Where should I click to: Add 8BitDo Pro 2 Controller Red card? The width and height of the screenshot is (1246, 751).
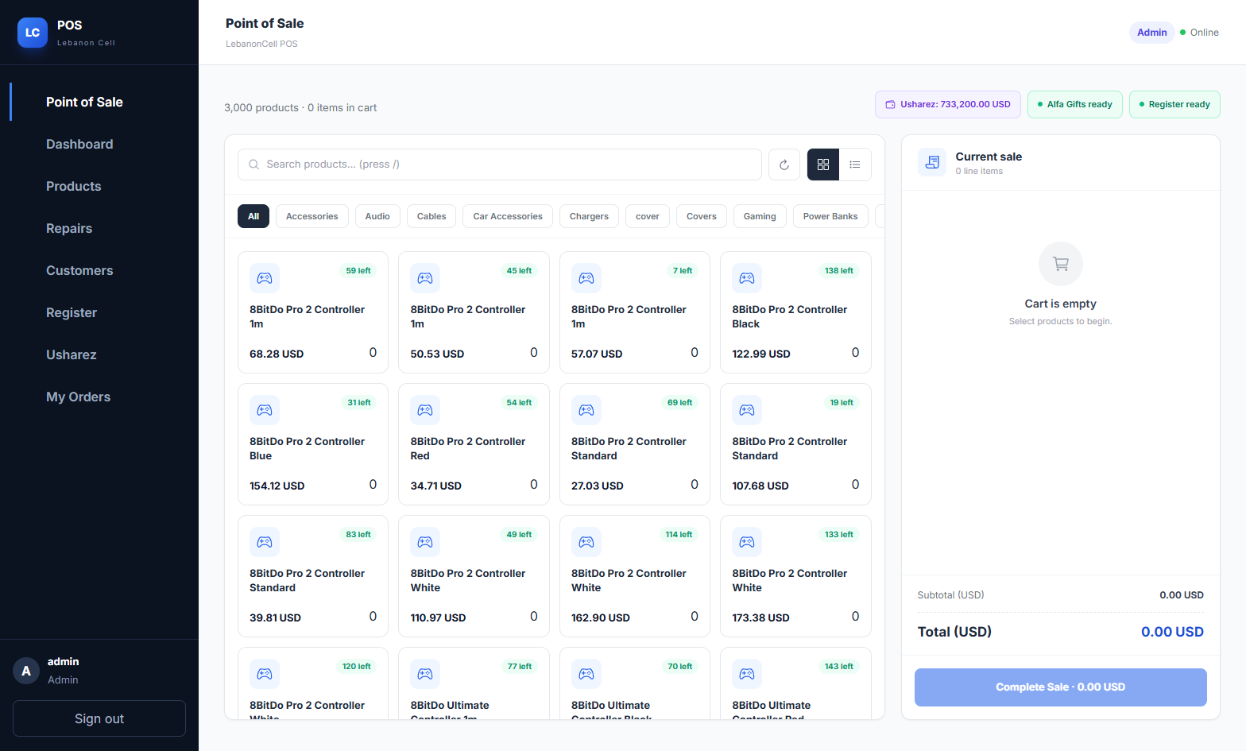(x=474, y=444)
